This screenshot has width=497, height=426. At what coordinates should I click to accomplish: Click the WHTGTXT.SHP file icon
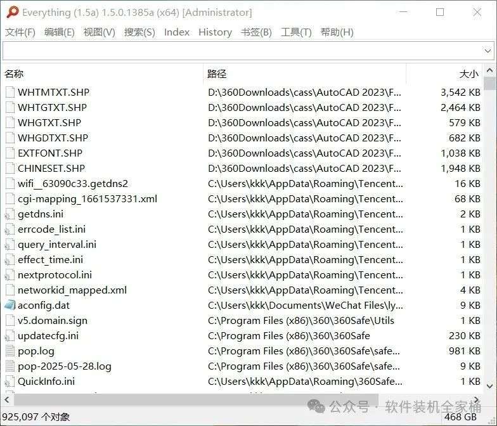(x=10, y=107)
